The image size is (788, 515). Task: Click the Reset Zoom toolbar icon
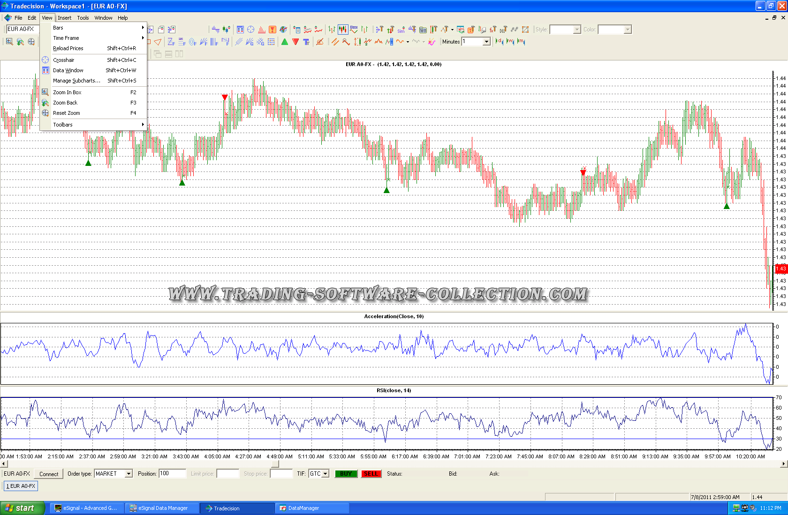tap(31, 42)
